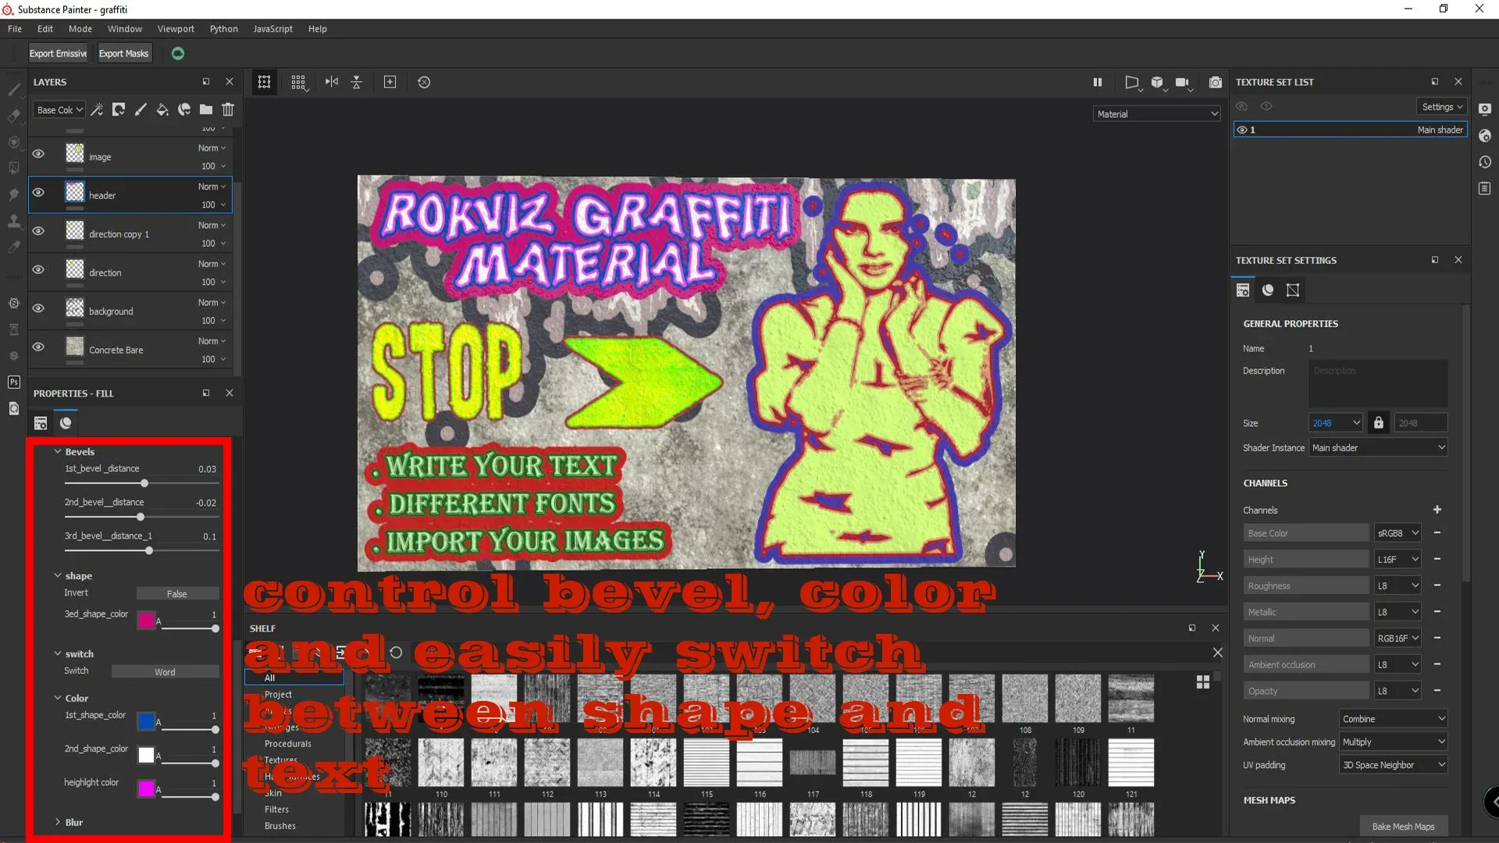Select the Paint brush tool in left toolbar

point(14,89)
